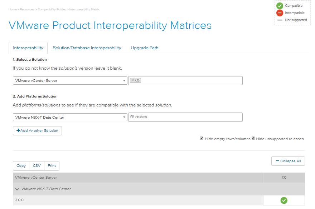Image resolution: width=315 pixels, height=209 pixels.
Task: Switch to the Interoperability tab
Action: tap(28, 48)
